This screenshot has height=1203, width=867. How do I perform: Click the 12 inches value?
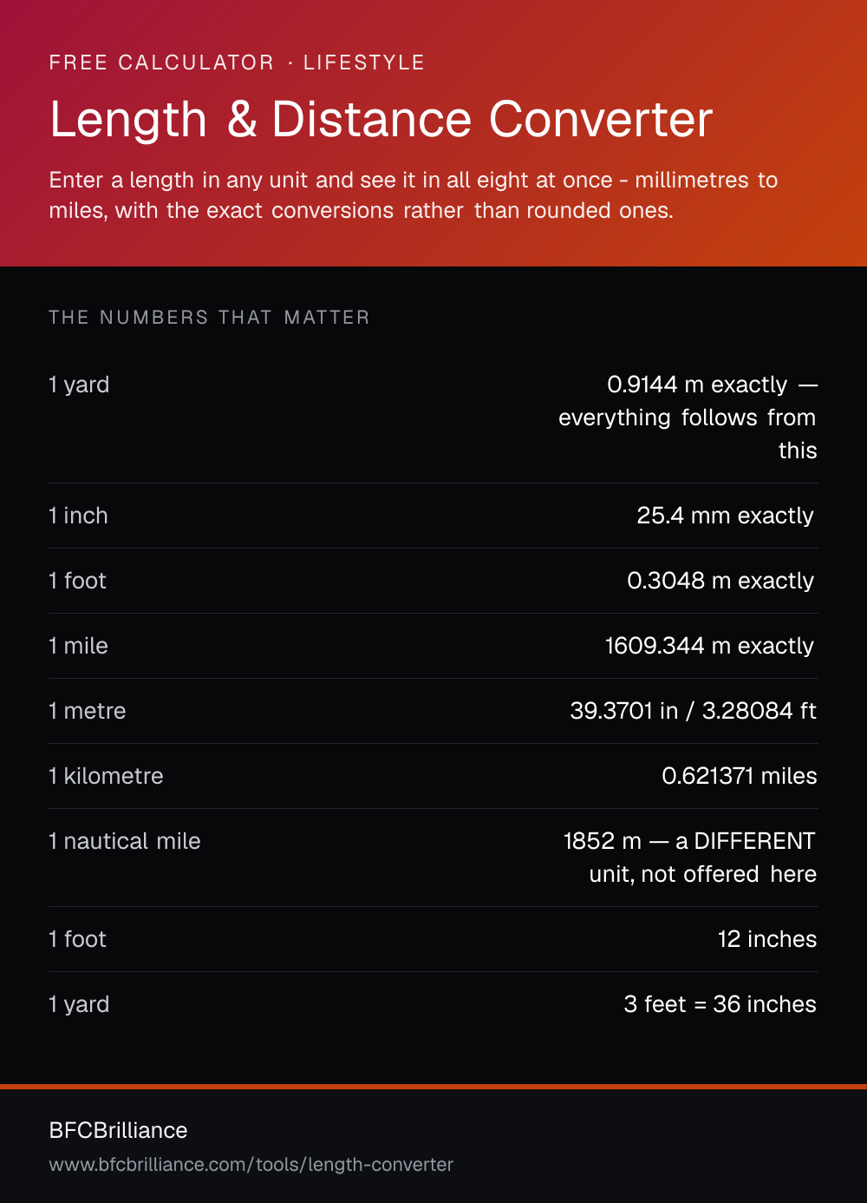tap(767, 939)
